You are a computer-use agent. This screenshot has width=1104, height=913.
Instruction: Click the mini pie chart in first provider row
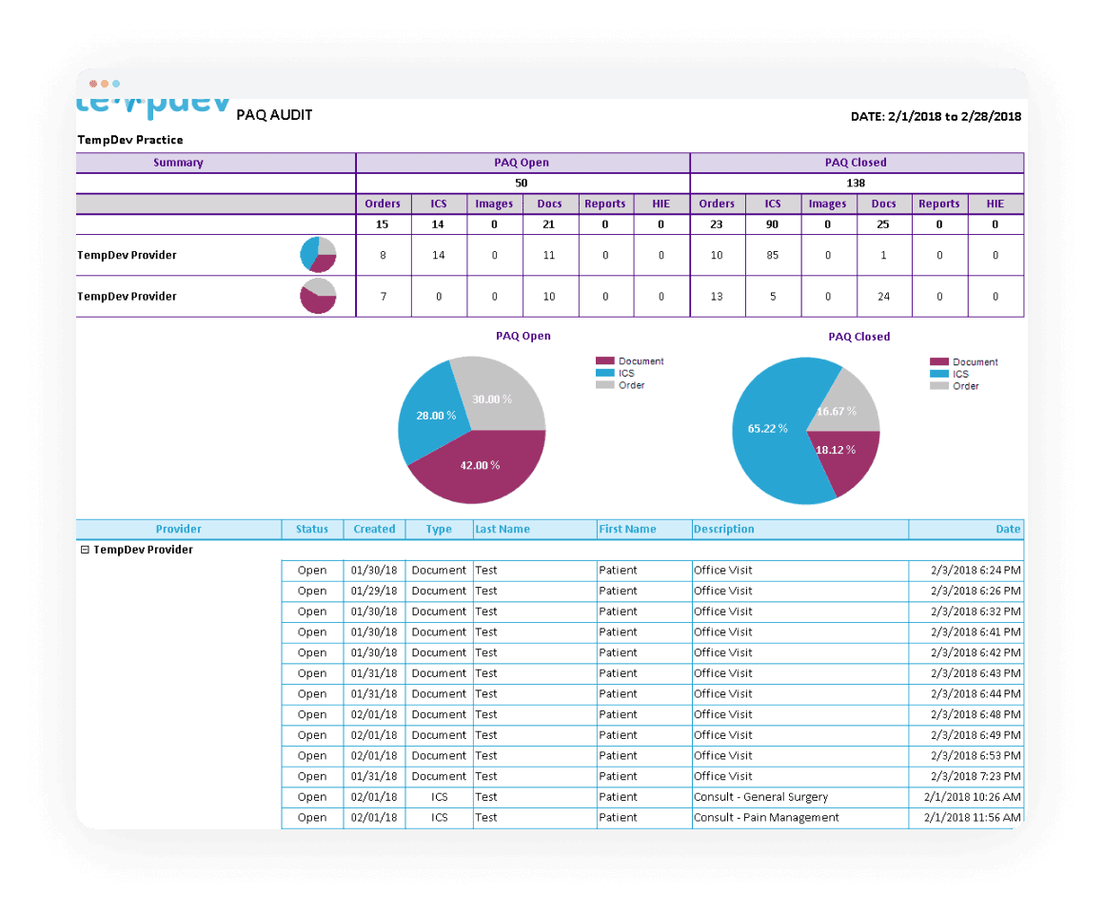[318, 255]
